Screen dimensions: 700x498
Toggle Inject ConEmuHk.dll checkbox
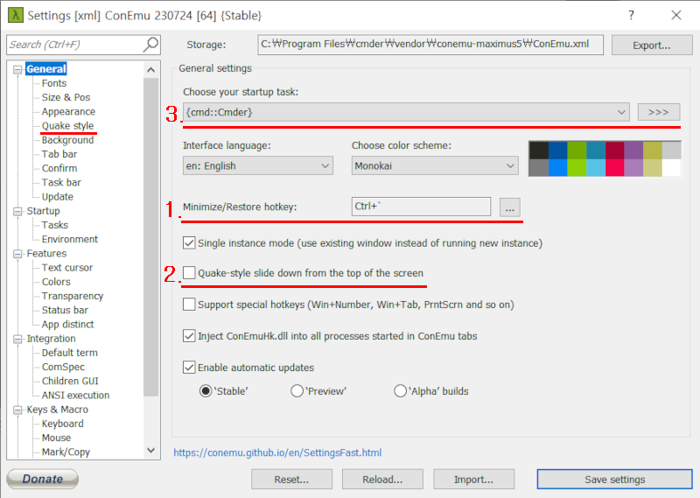click(x=189, y=336)
